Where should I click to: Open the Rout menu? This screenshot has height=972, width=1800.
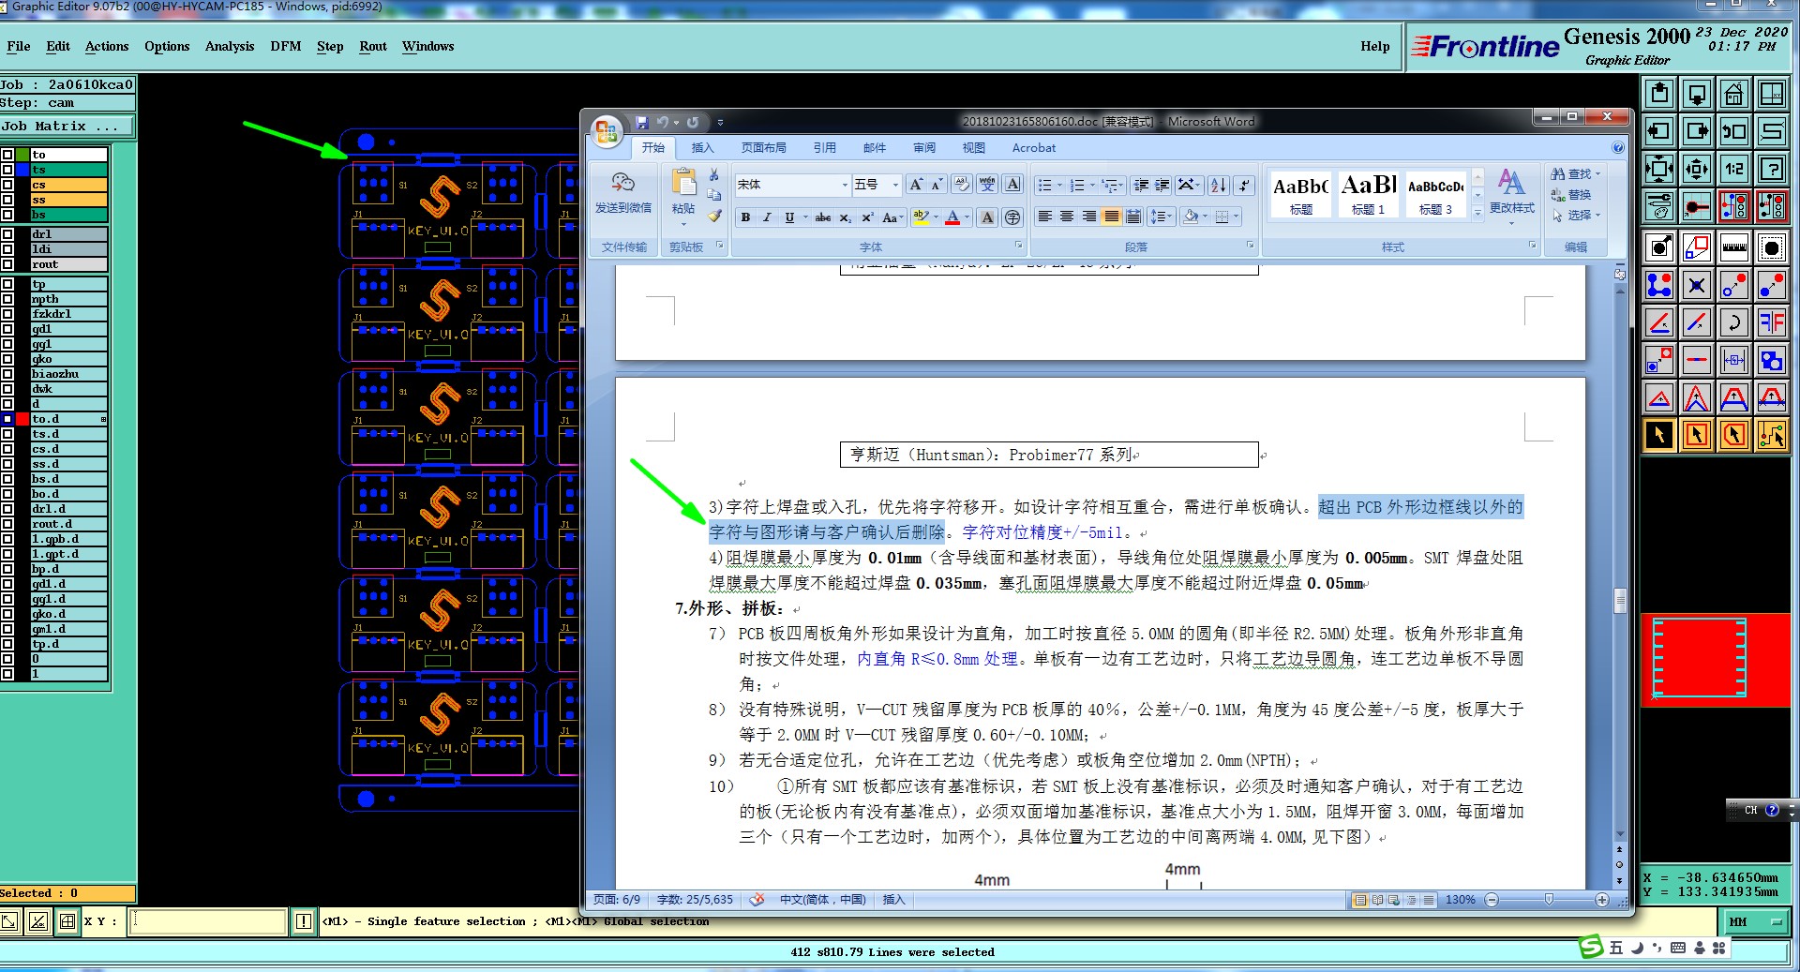(373, 46)
